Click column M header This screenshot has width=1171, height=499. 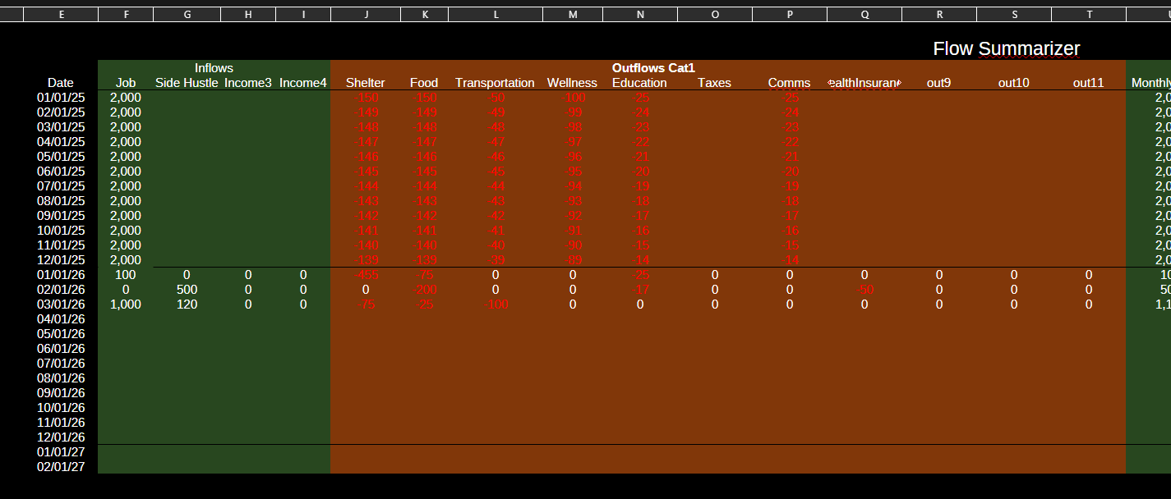572,15
